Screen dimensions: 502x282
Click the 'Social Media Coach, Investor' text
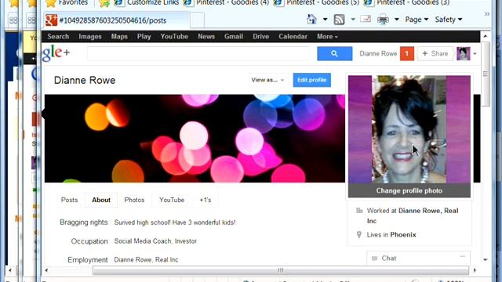[155, 241]
